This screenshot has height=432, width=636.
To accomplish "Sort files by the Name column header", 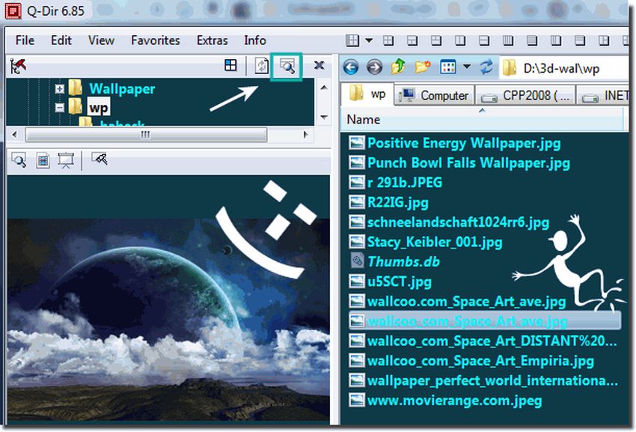I will (x=364, y=120).
